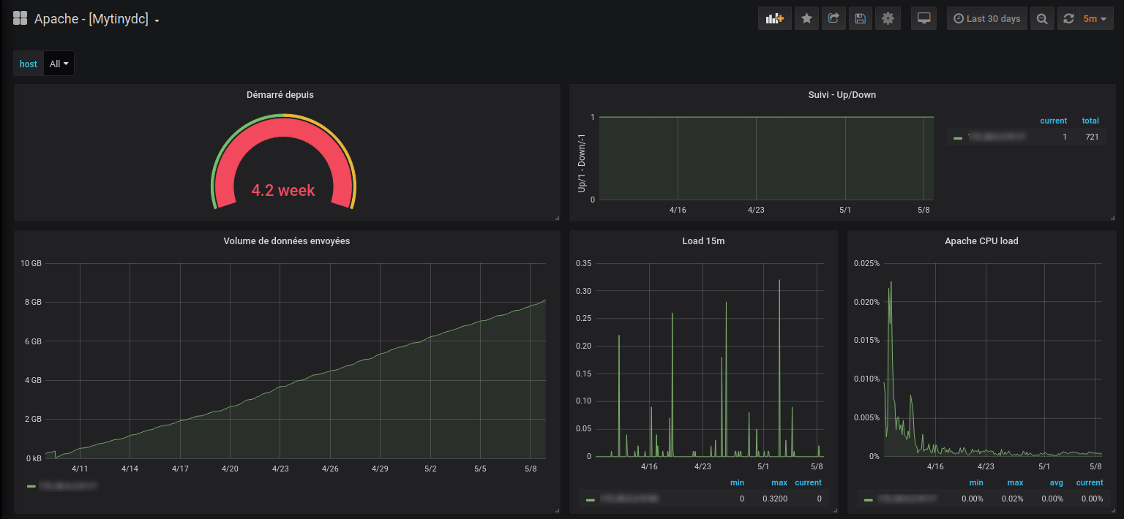This screenshot has width=1124, height=519.
Task: Mark dashboard as favorite with the star
Action: click(806, 19)
